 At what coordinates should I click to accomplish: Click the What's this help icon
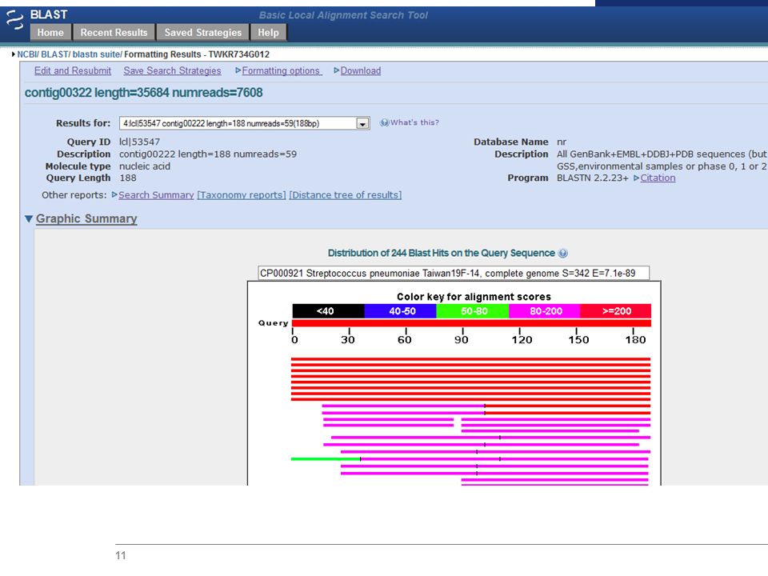(x=384, y=122)
